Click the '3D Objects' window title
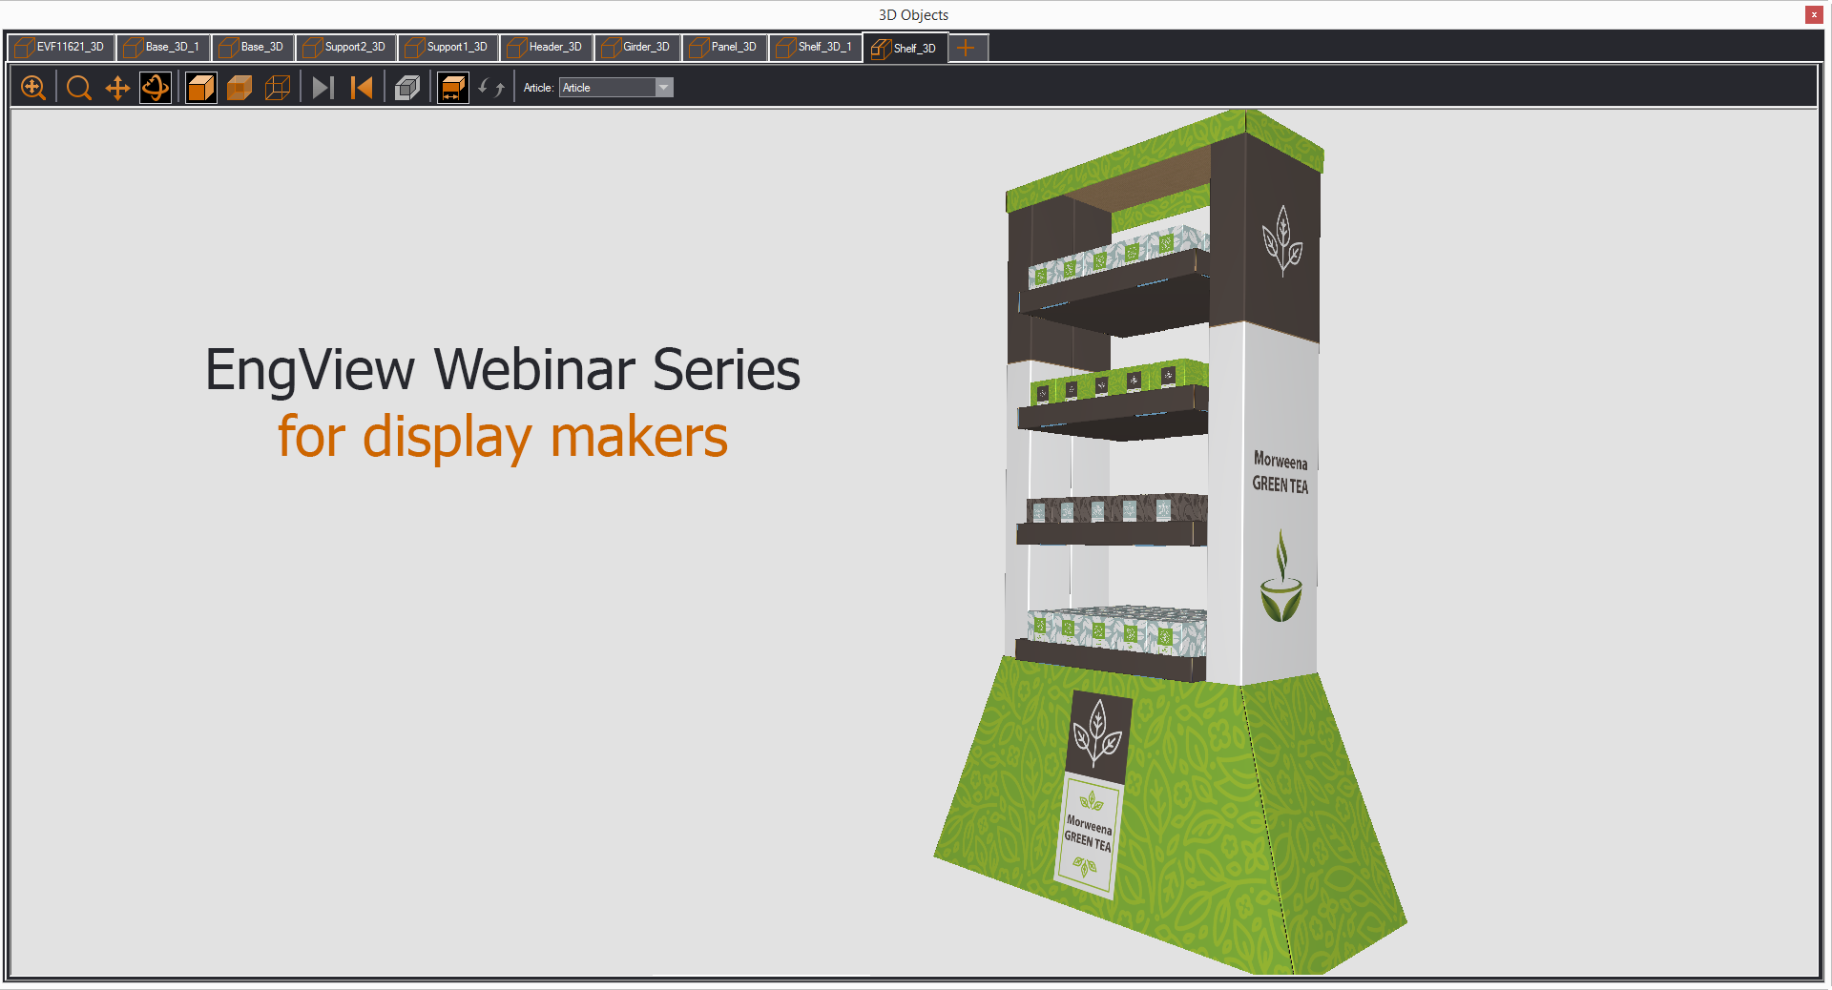1832x990 pixels. 913,15
